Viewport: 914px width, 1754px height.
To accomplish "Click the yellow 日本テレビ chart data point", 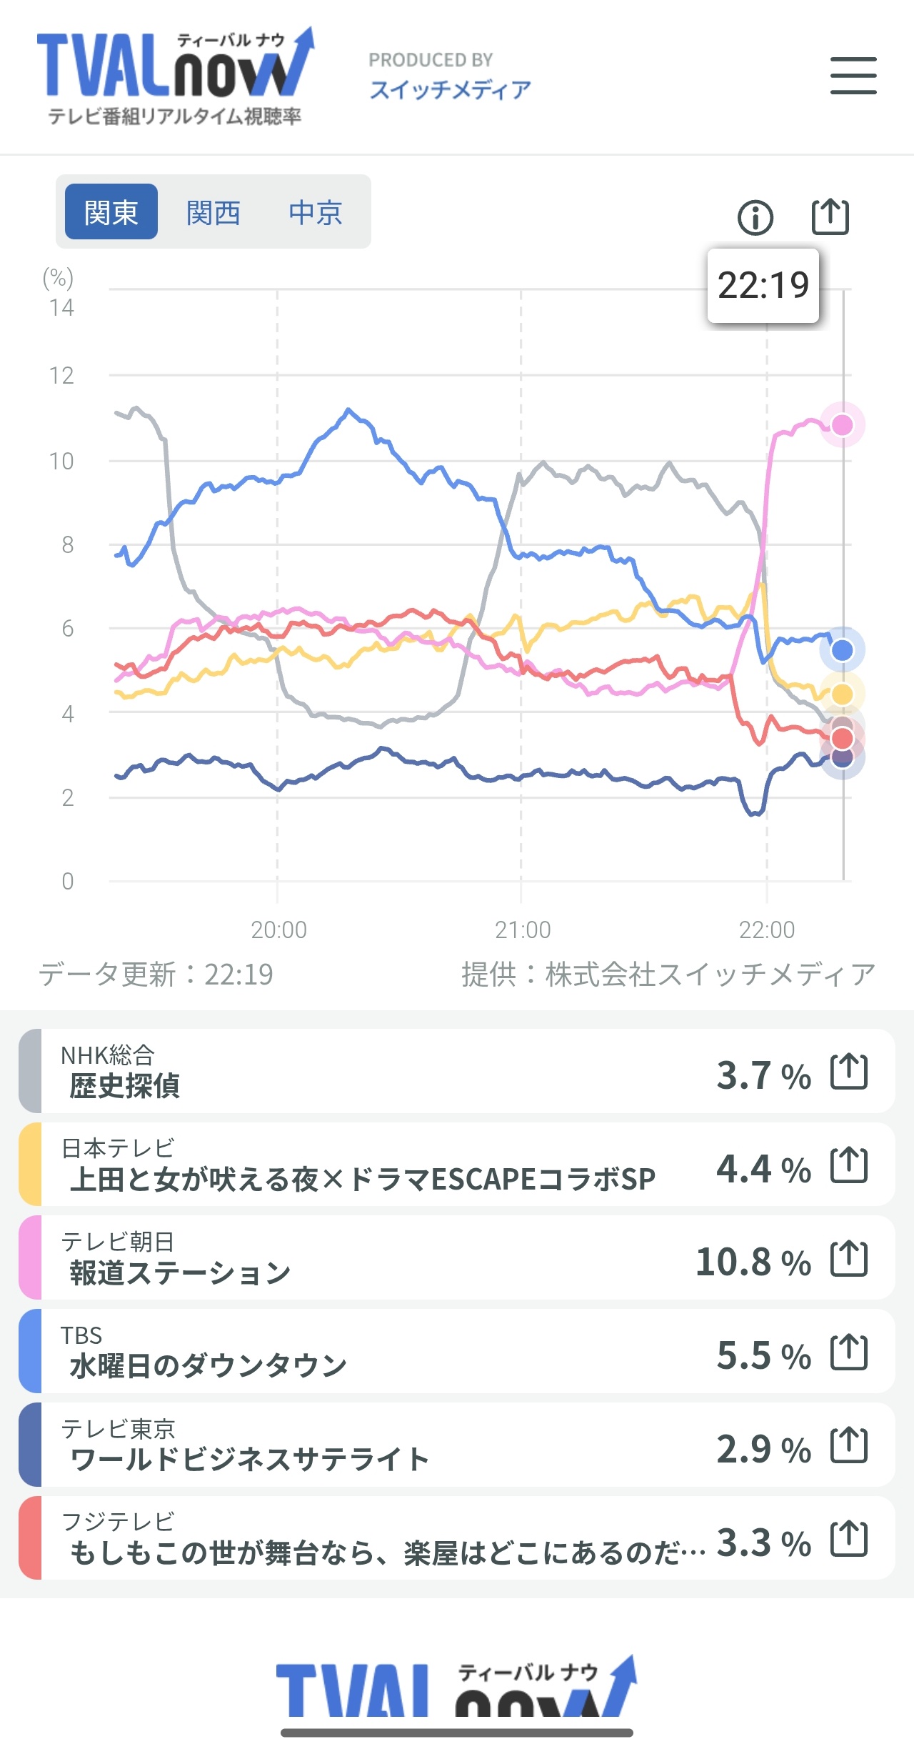I will [x=843, y=694].
